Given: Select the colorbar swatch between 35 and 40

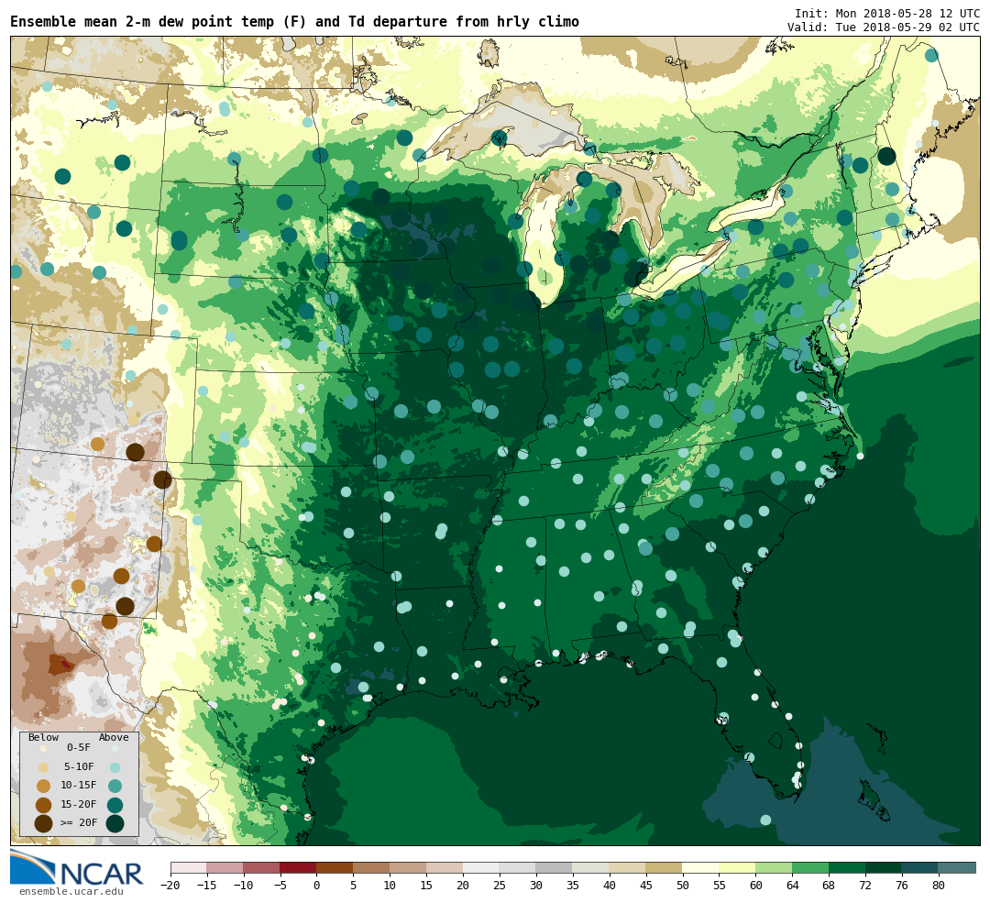Looking at the screenshot, I should click(591, 867).
